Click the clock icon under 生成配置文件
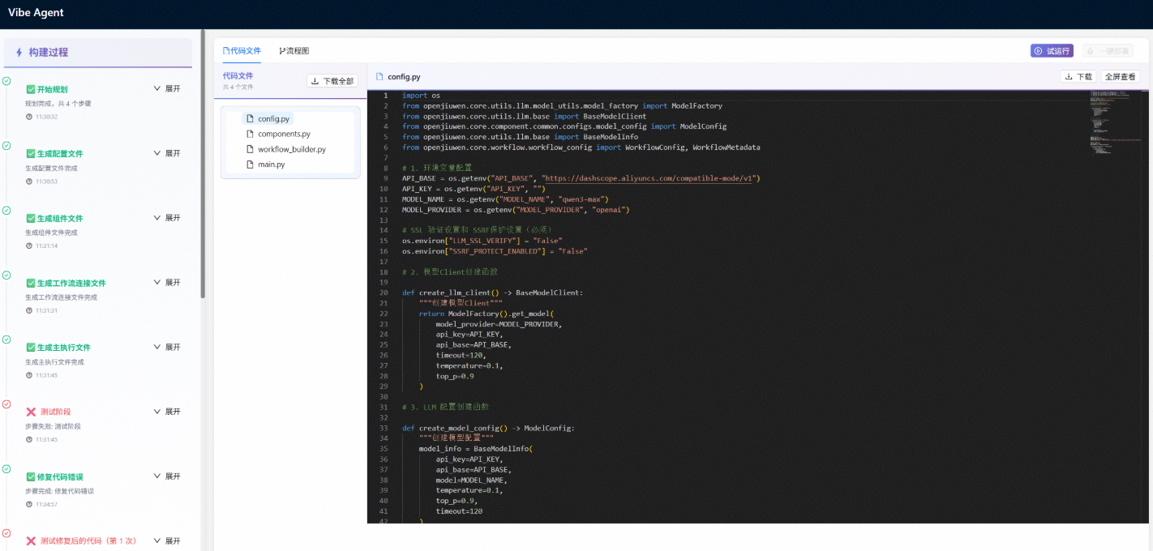This screenshot has height=551, width=1153. tap(29, 182)
